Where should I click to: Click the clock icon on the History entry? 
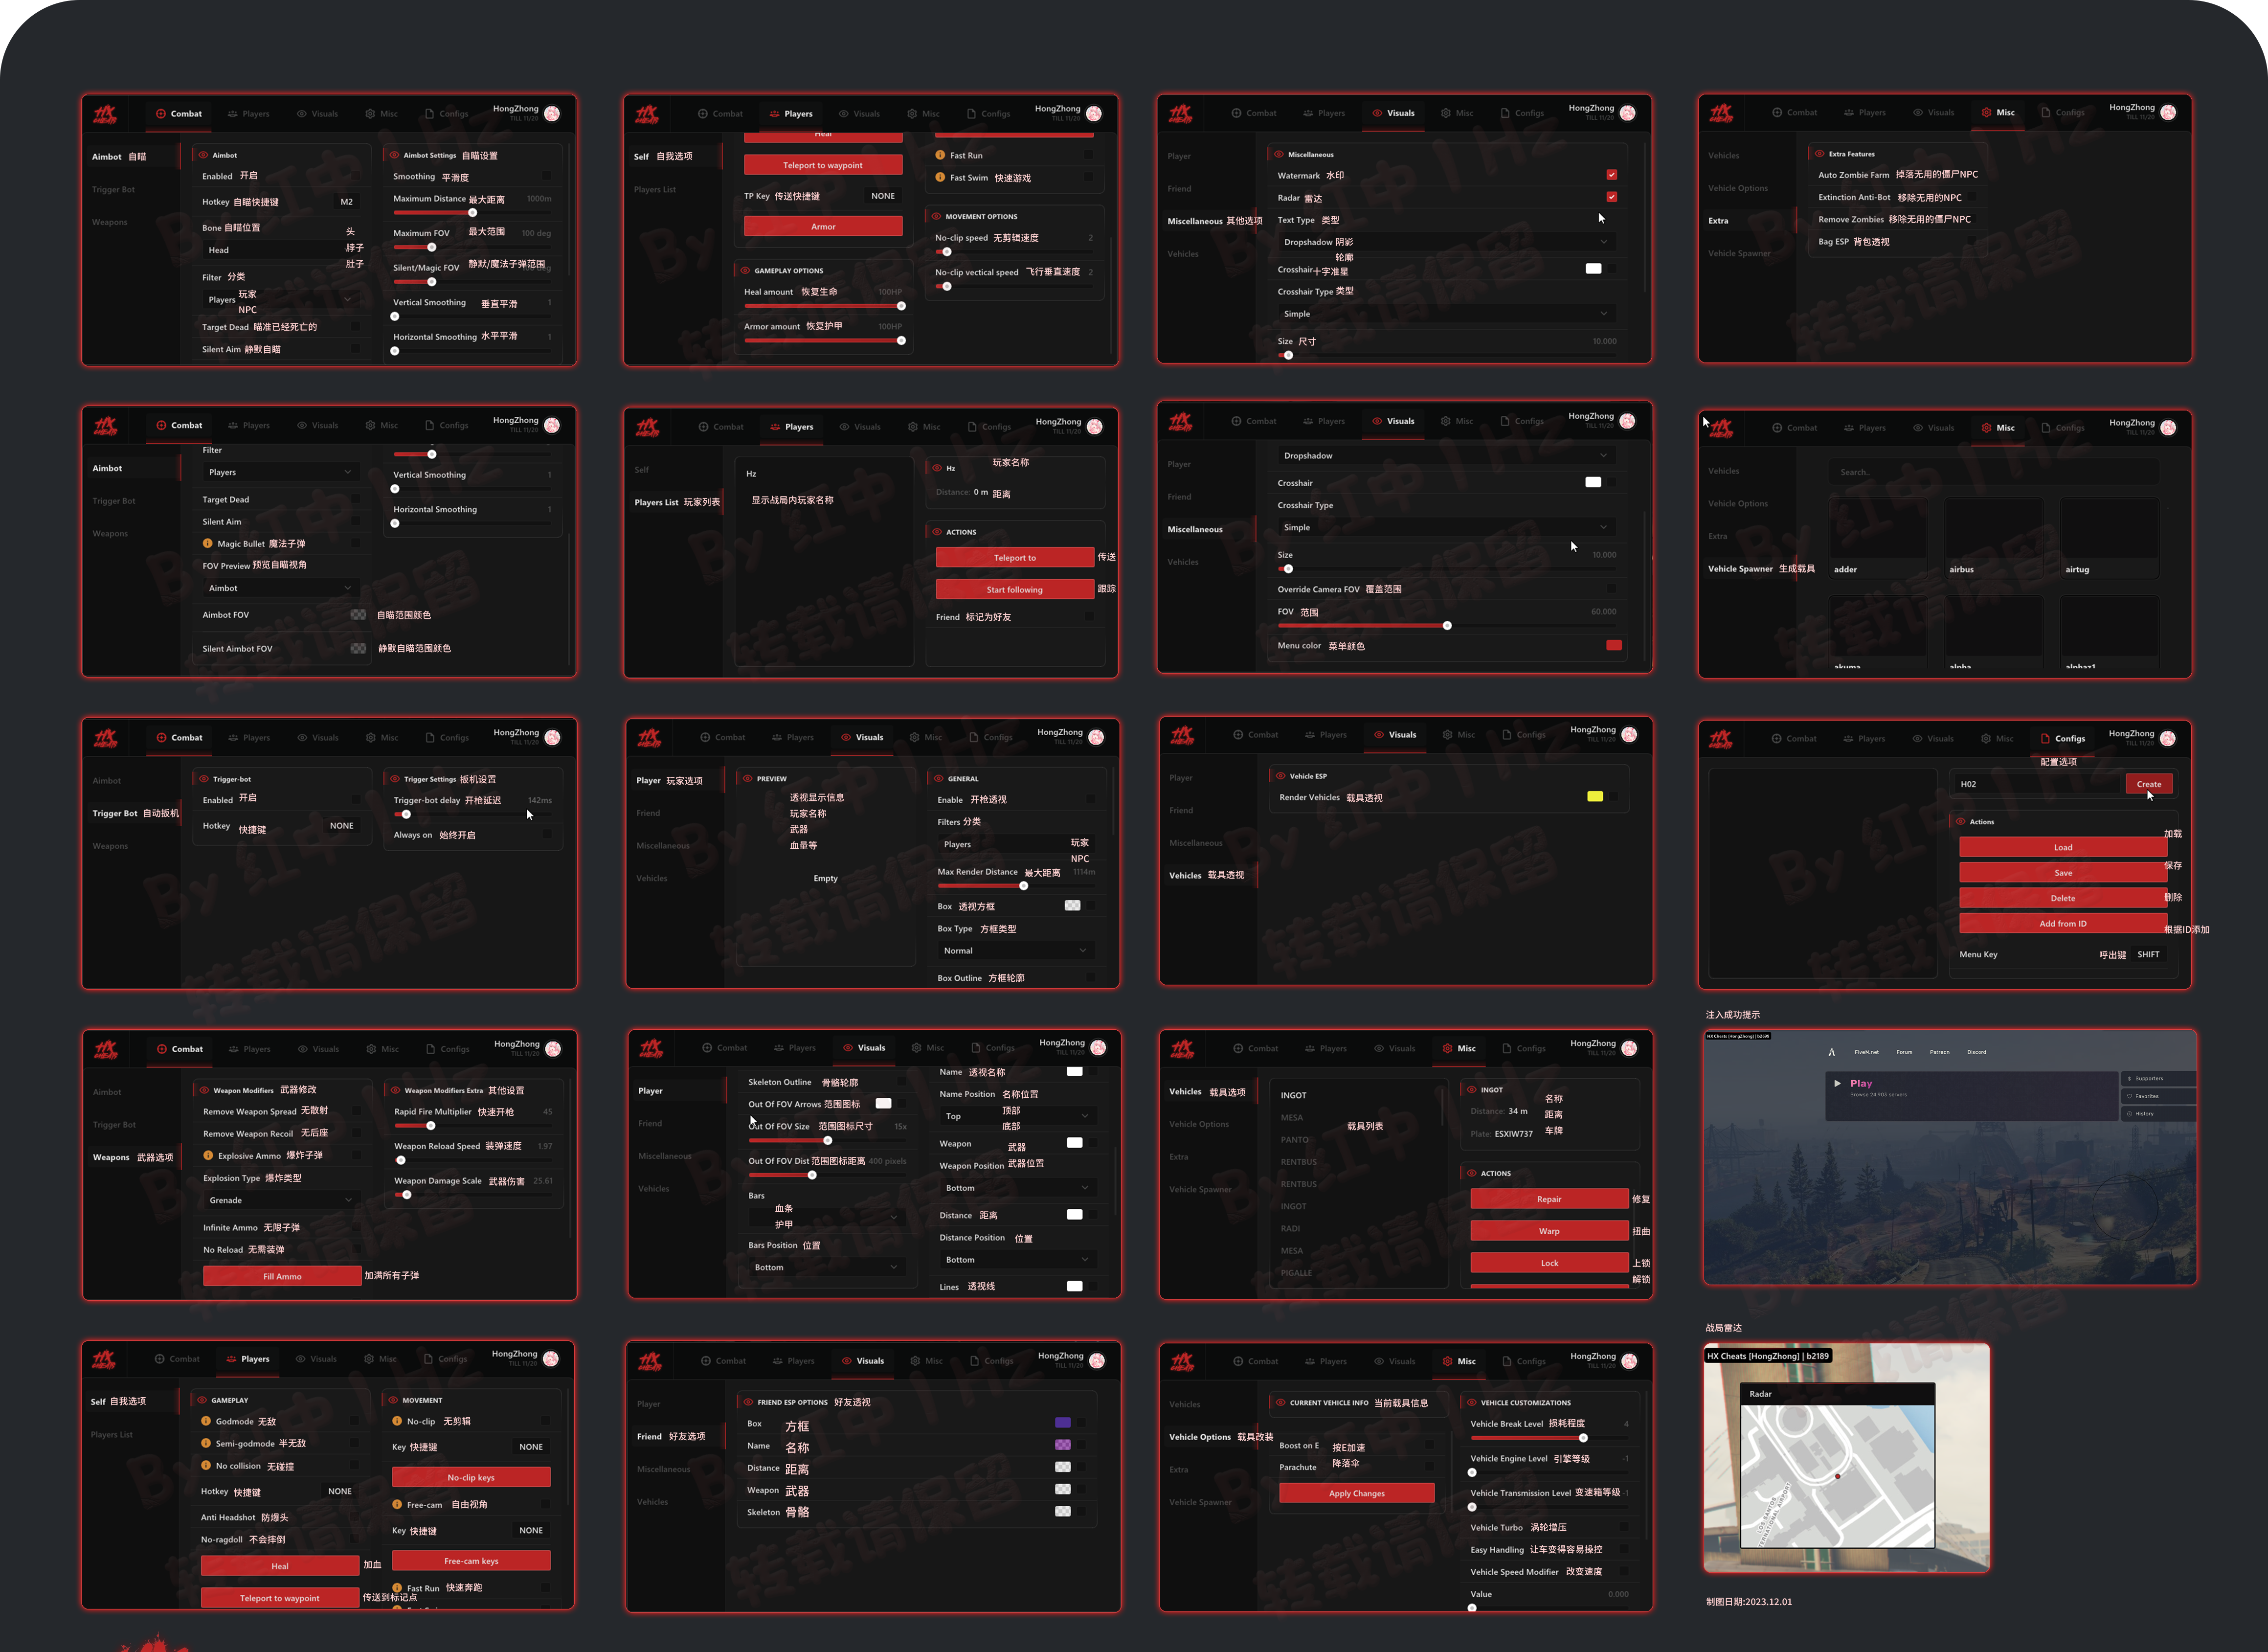pyautogui.click(x=2130, y=1113)
